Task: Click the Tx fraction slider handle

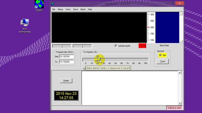Action: pyautogui.click(x=98, y=60)
